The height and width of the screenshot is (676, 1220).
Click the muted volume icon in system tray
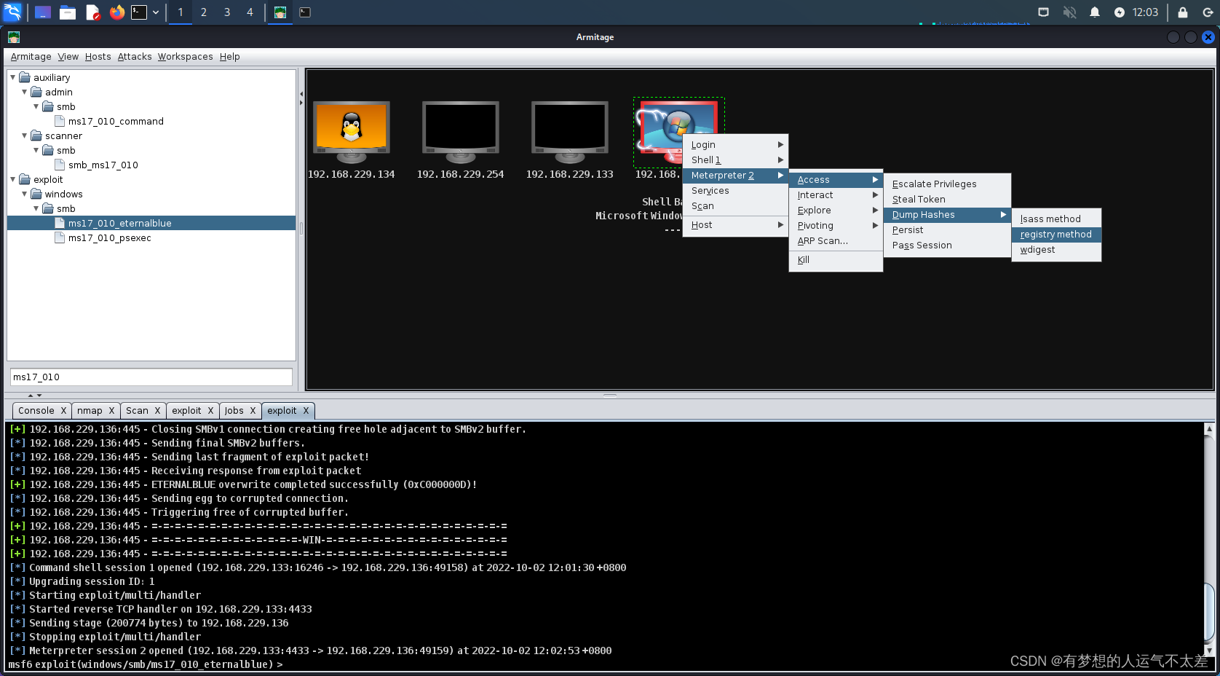1069,12
